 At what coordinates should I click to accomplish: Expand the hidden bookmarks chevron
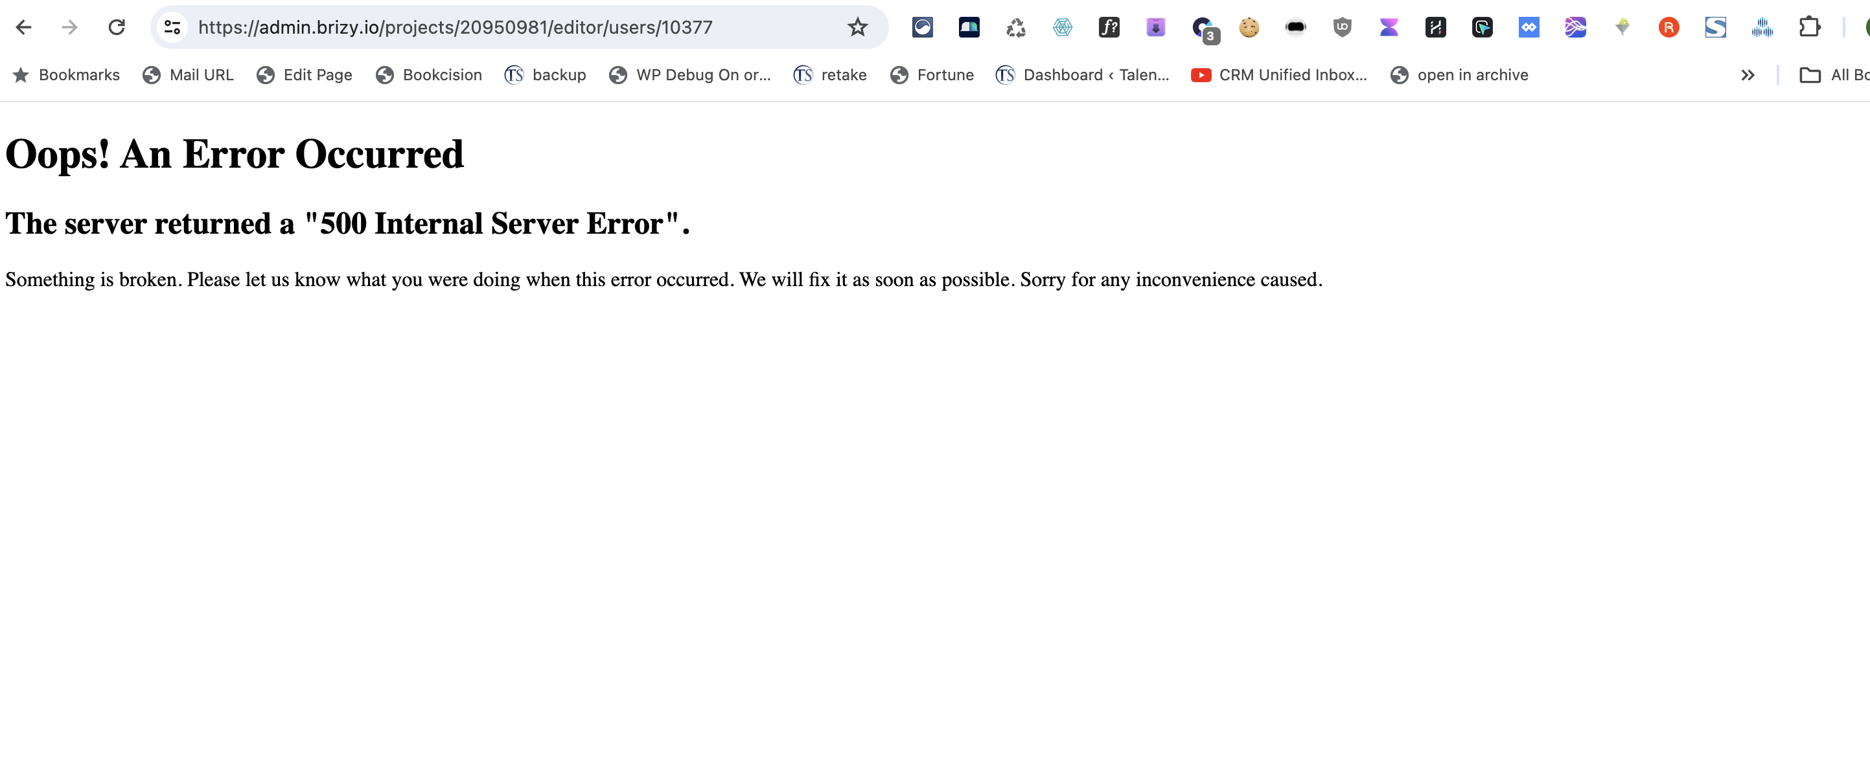click(x=1748, y=76)
